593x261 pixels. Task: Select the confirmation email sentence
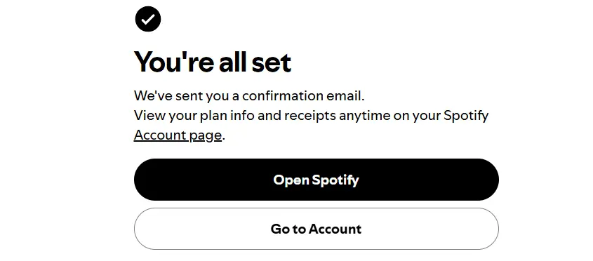(x=249, y=95)
